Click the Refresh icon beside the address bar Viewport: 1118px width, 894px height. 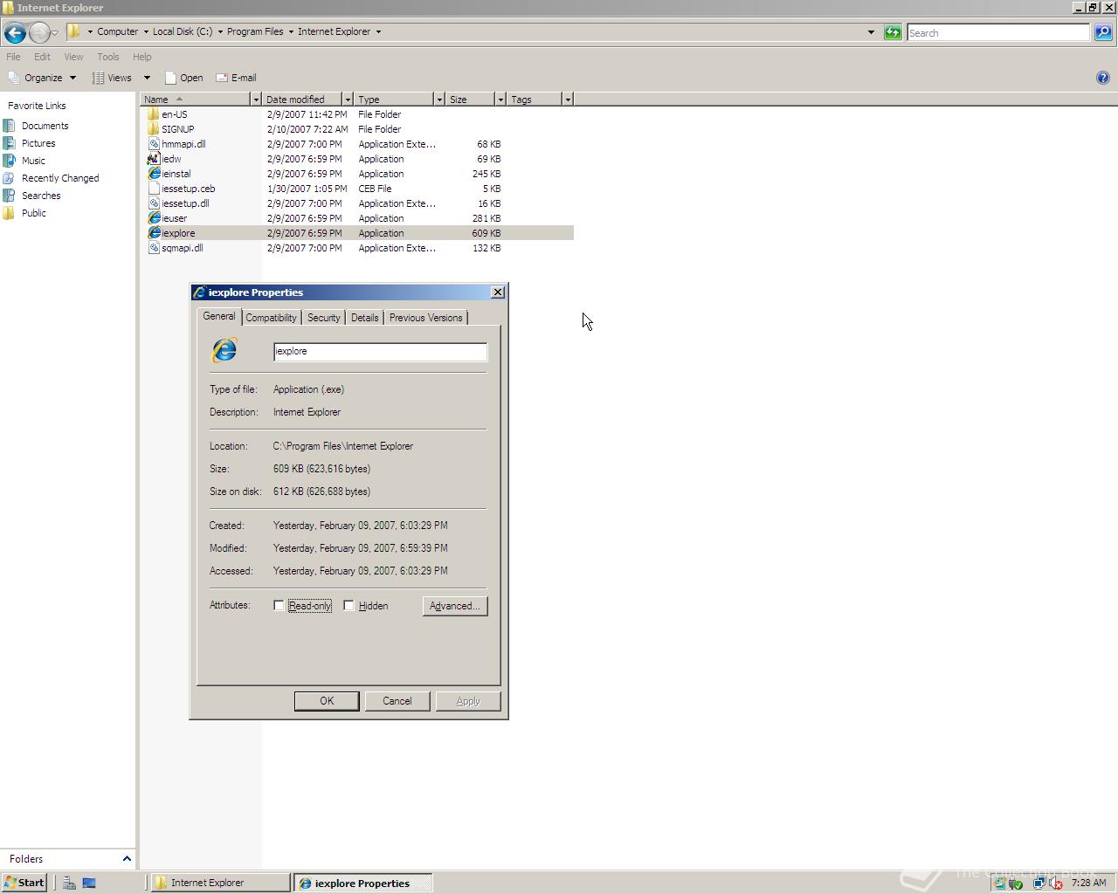(x=893, y=32)
